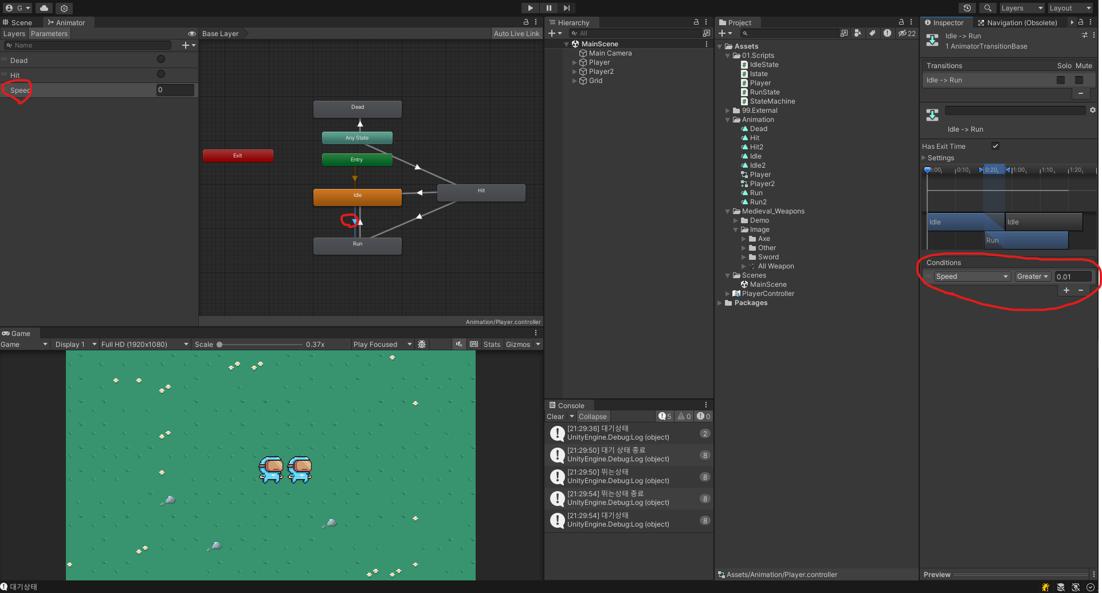Open the Full HD resolution dropdown
This screenshot has width=1102, height=593.
(x=144, y=344)
